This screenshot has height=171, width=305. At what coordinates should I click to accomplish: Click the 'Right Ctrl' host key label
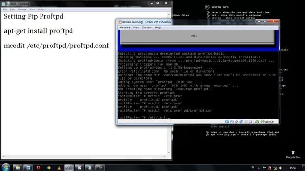[x=269, y=122]
